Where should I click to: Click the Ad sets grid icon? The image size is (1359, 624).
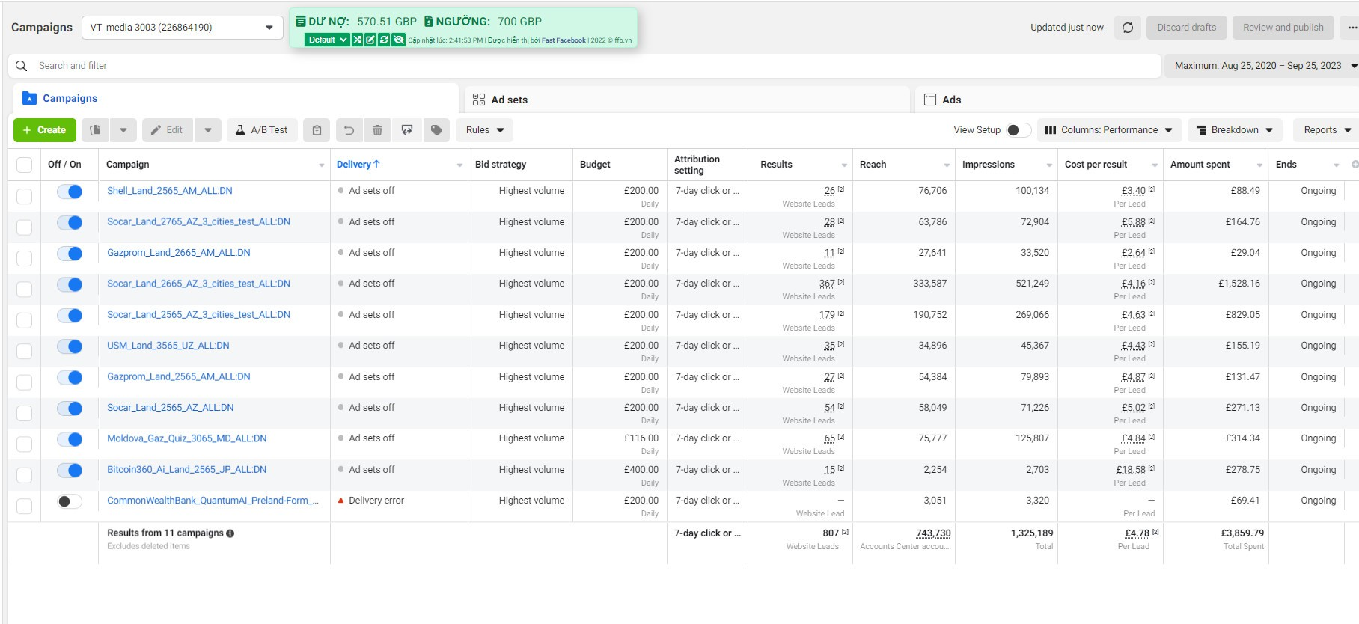[x=479, y=100]
